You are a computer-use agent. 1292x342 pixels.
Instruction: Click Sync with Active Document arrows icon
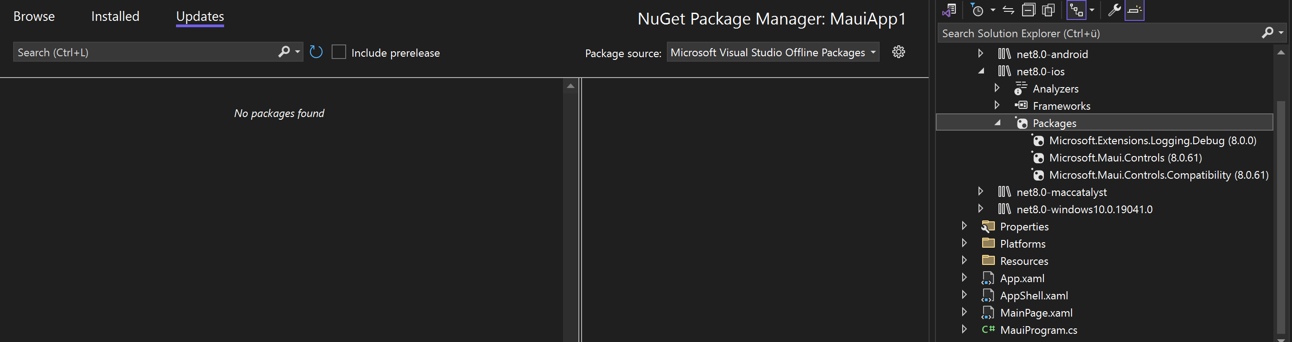[1008, 10]
